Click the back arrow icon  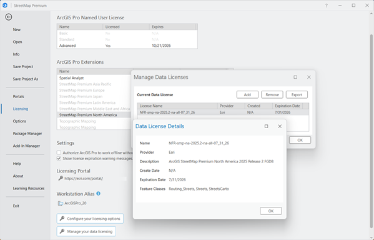pyautogui.click(x=9, y=17)
